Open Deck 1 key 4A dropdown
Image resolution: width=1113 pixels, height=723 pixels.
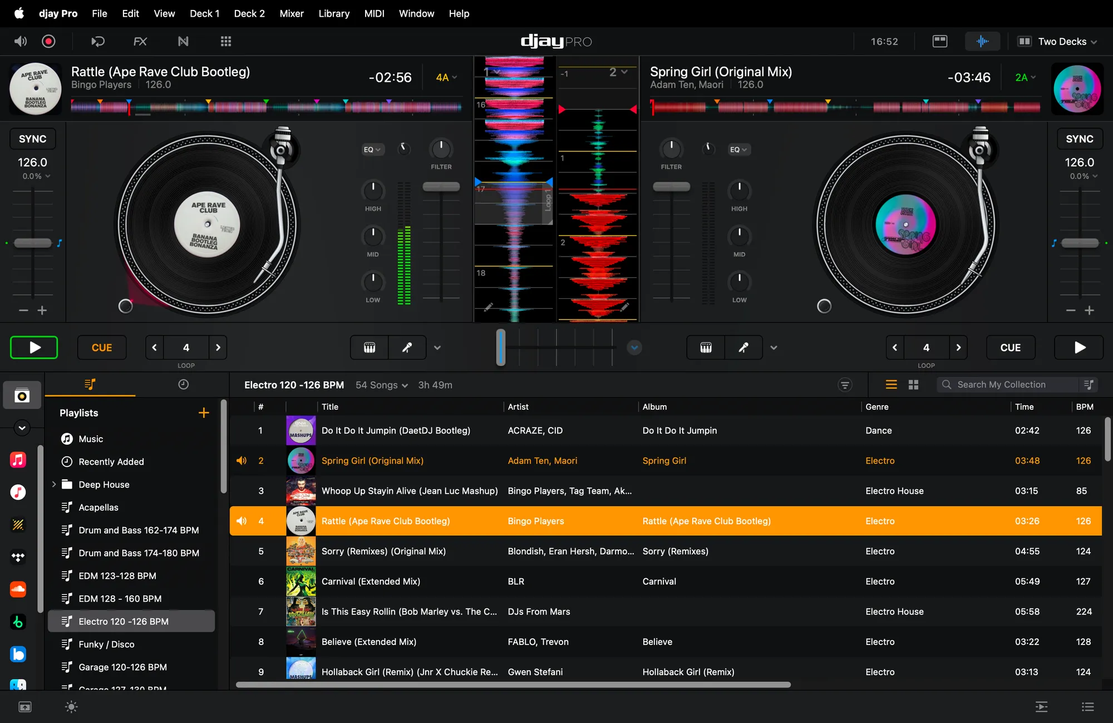446,77
